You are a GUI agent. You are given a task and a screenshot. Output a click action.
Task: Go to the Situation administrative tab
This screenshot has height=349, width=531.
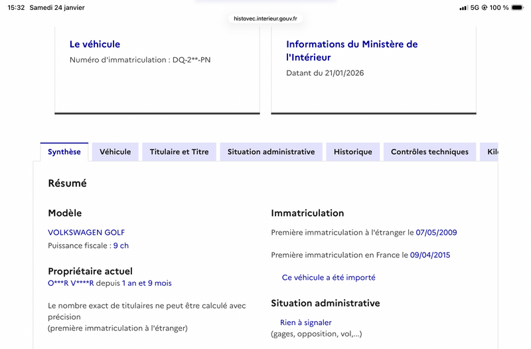(x=271, y=152)
